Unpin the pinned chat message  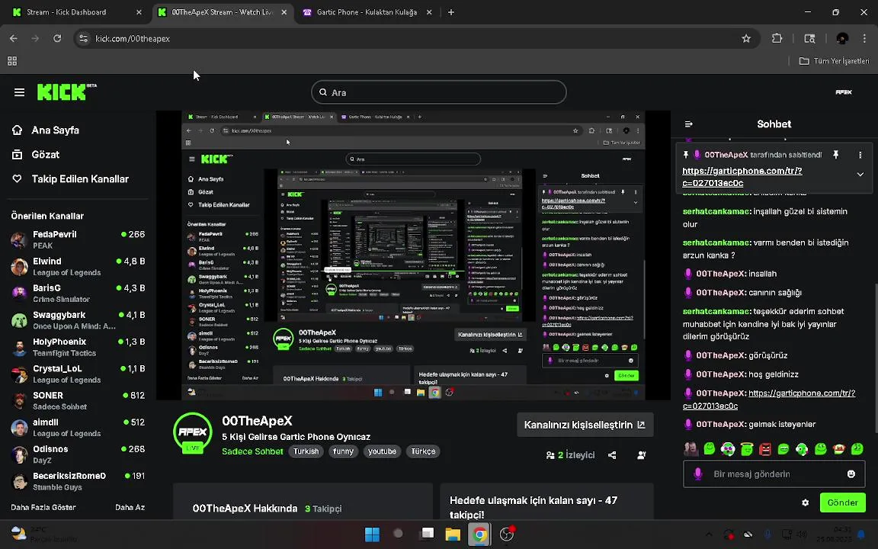pos(835,155)
